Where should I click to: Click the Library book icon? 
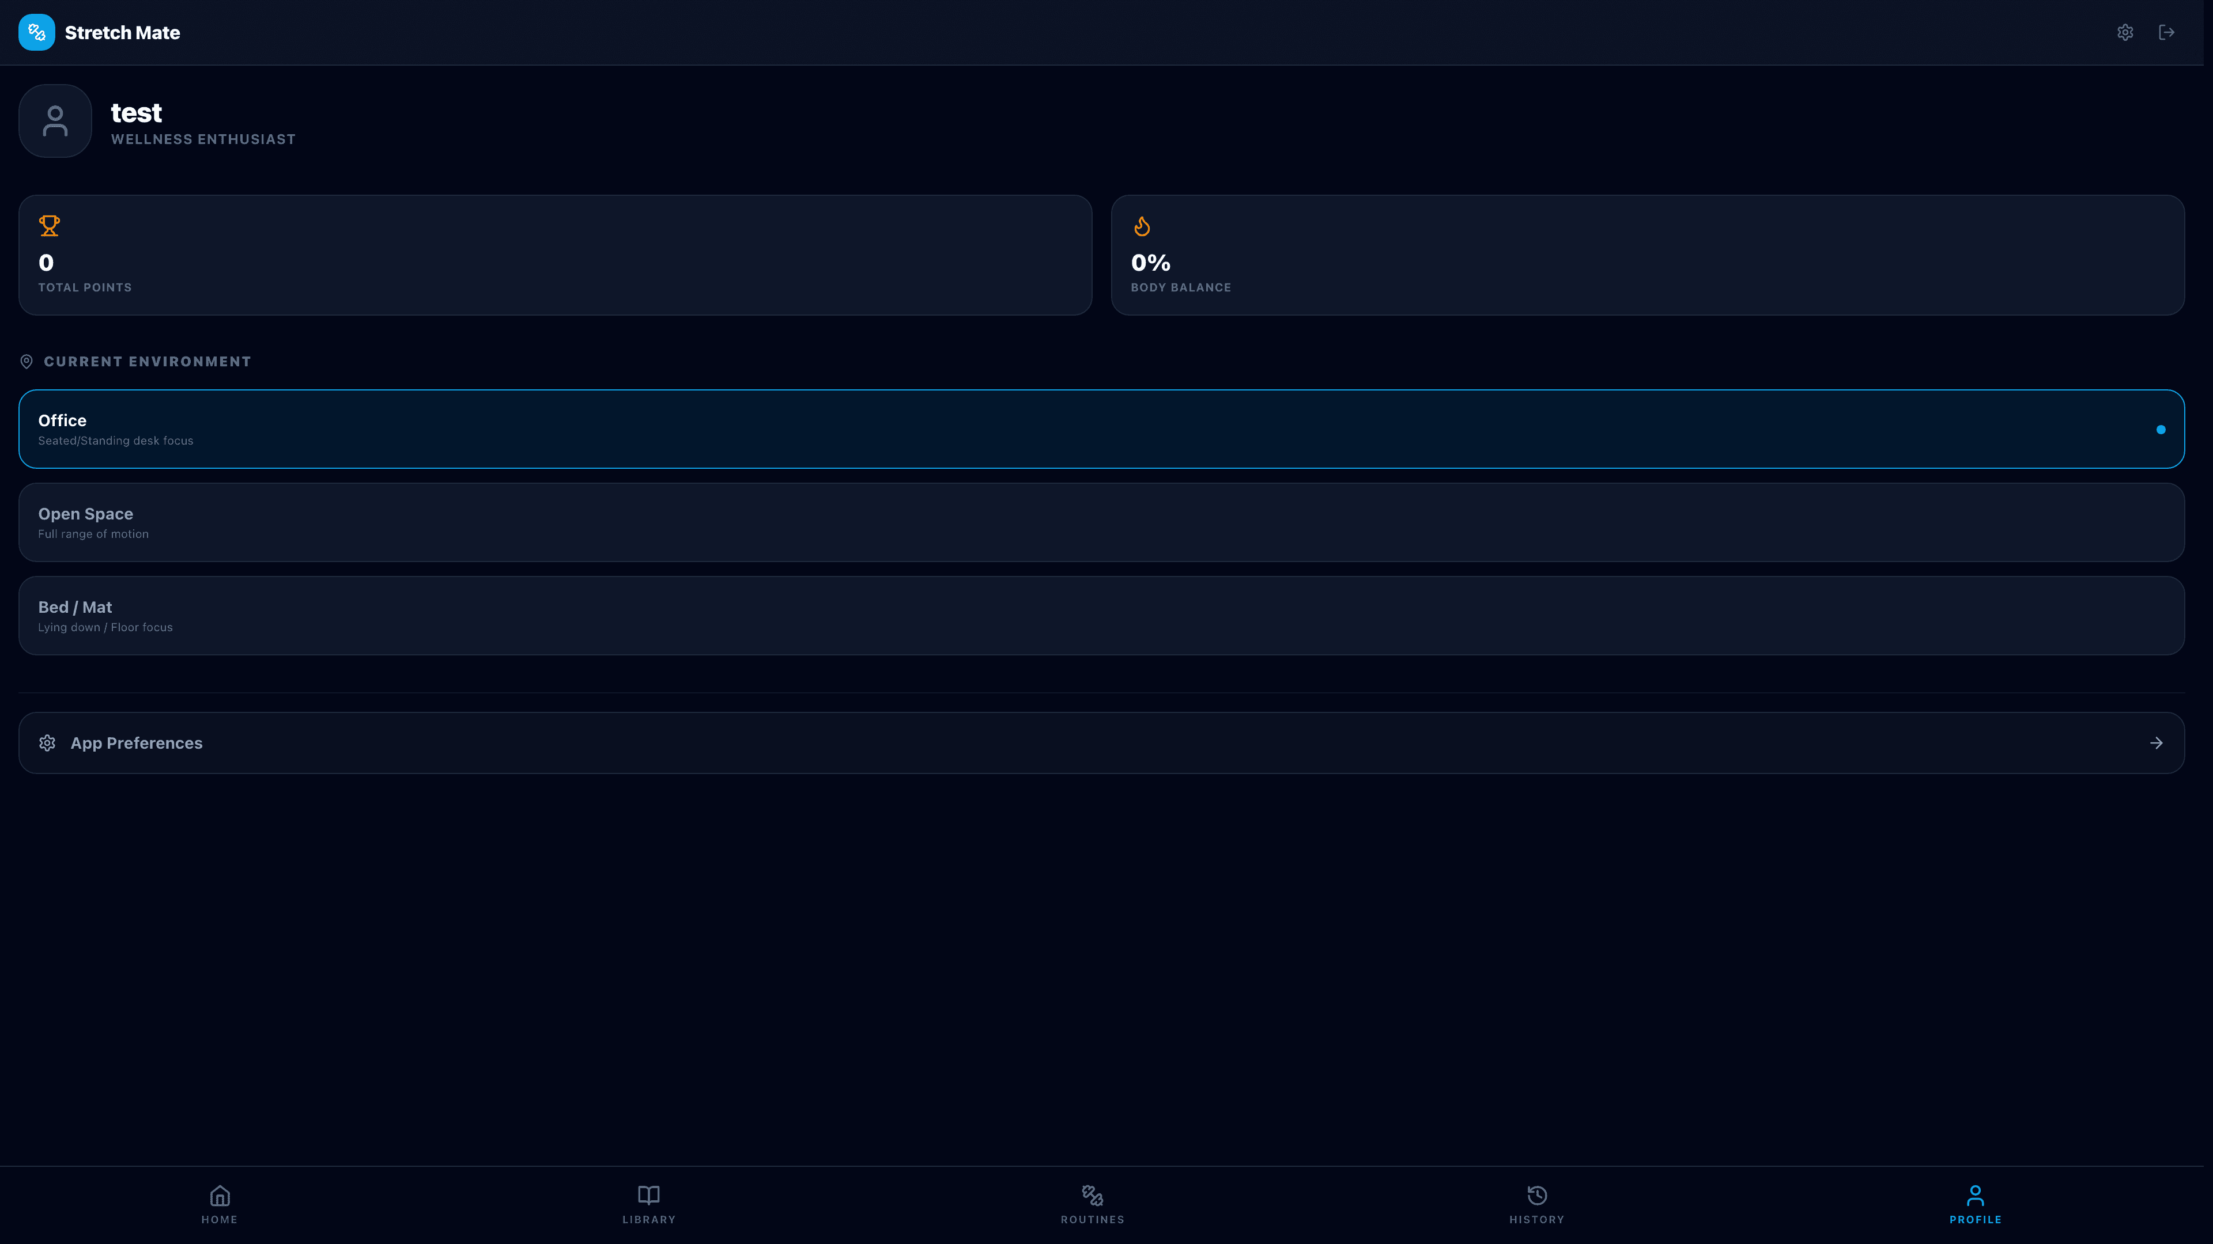pos(648,1195)
